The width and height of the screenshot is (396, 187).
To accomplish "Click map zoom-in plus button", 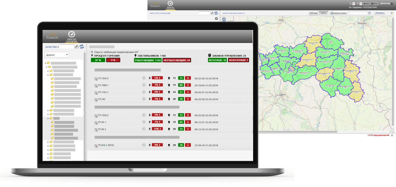I will [224, 19].
